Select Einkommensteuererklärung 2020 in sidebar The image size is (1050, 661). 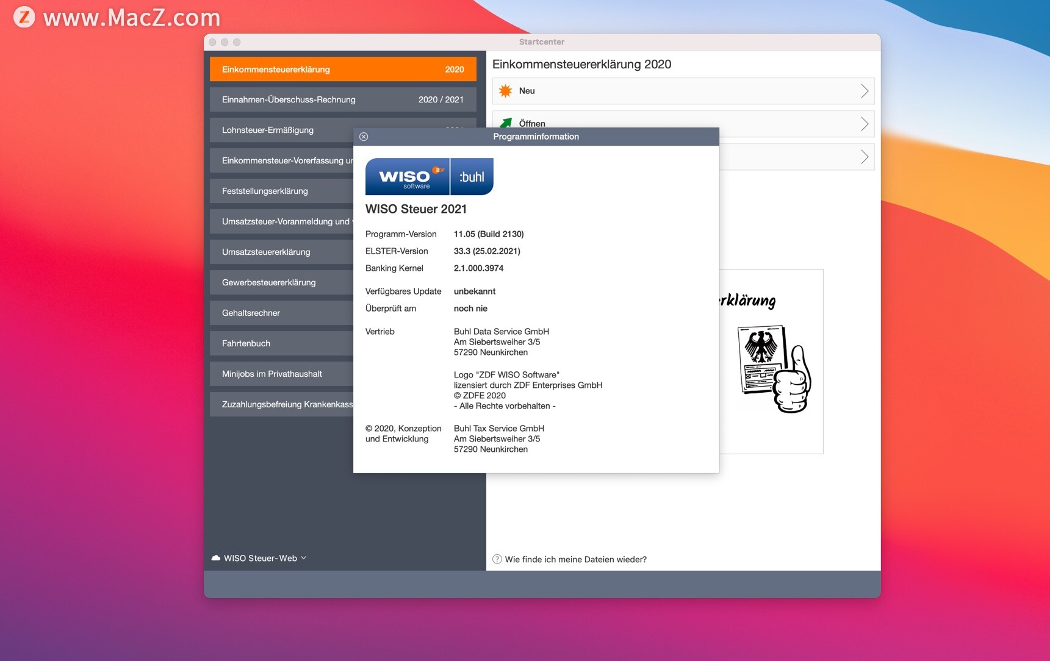click(343, 69)
